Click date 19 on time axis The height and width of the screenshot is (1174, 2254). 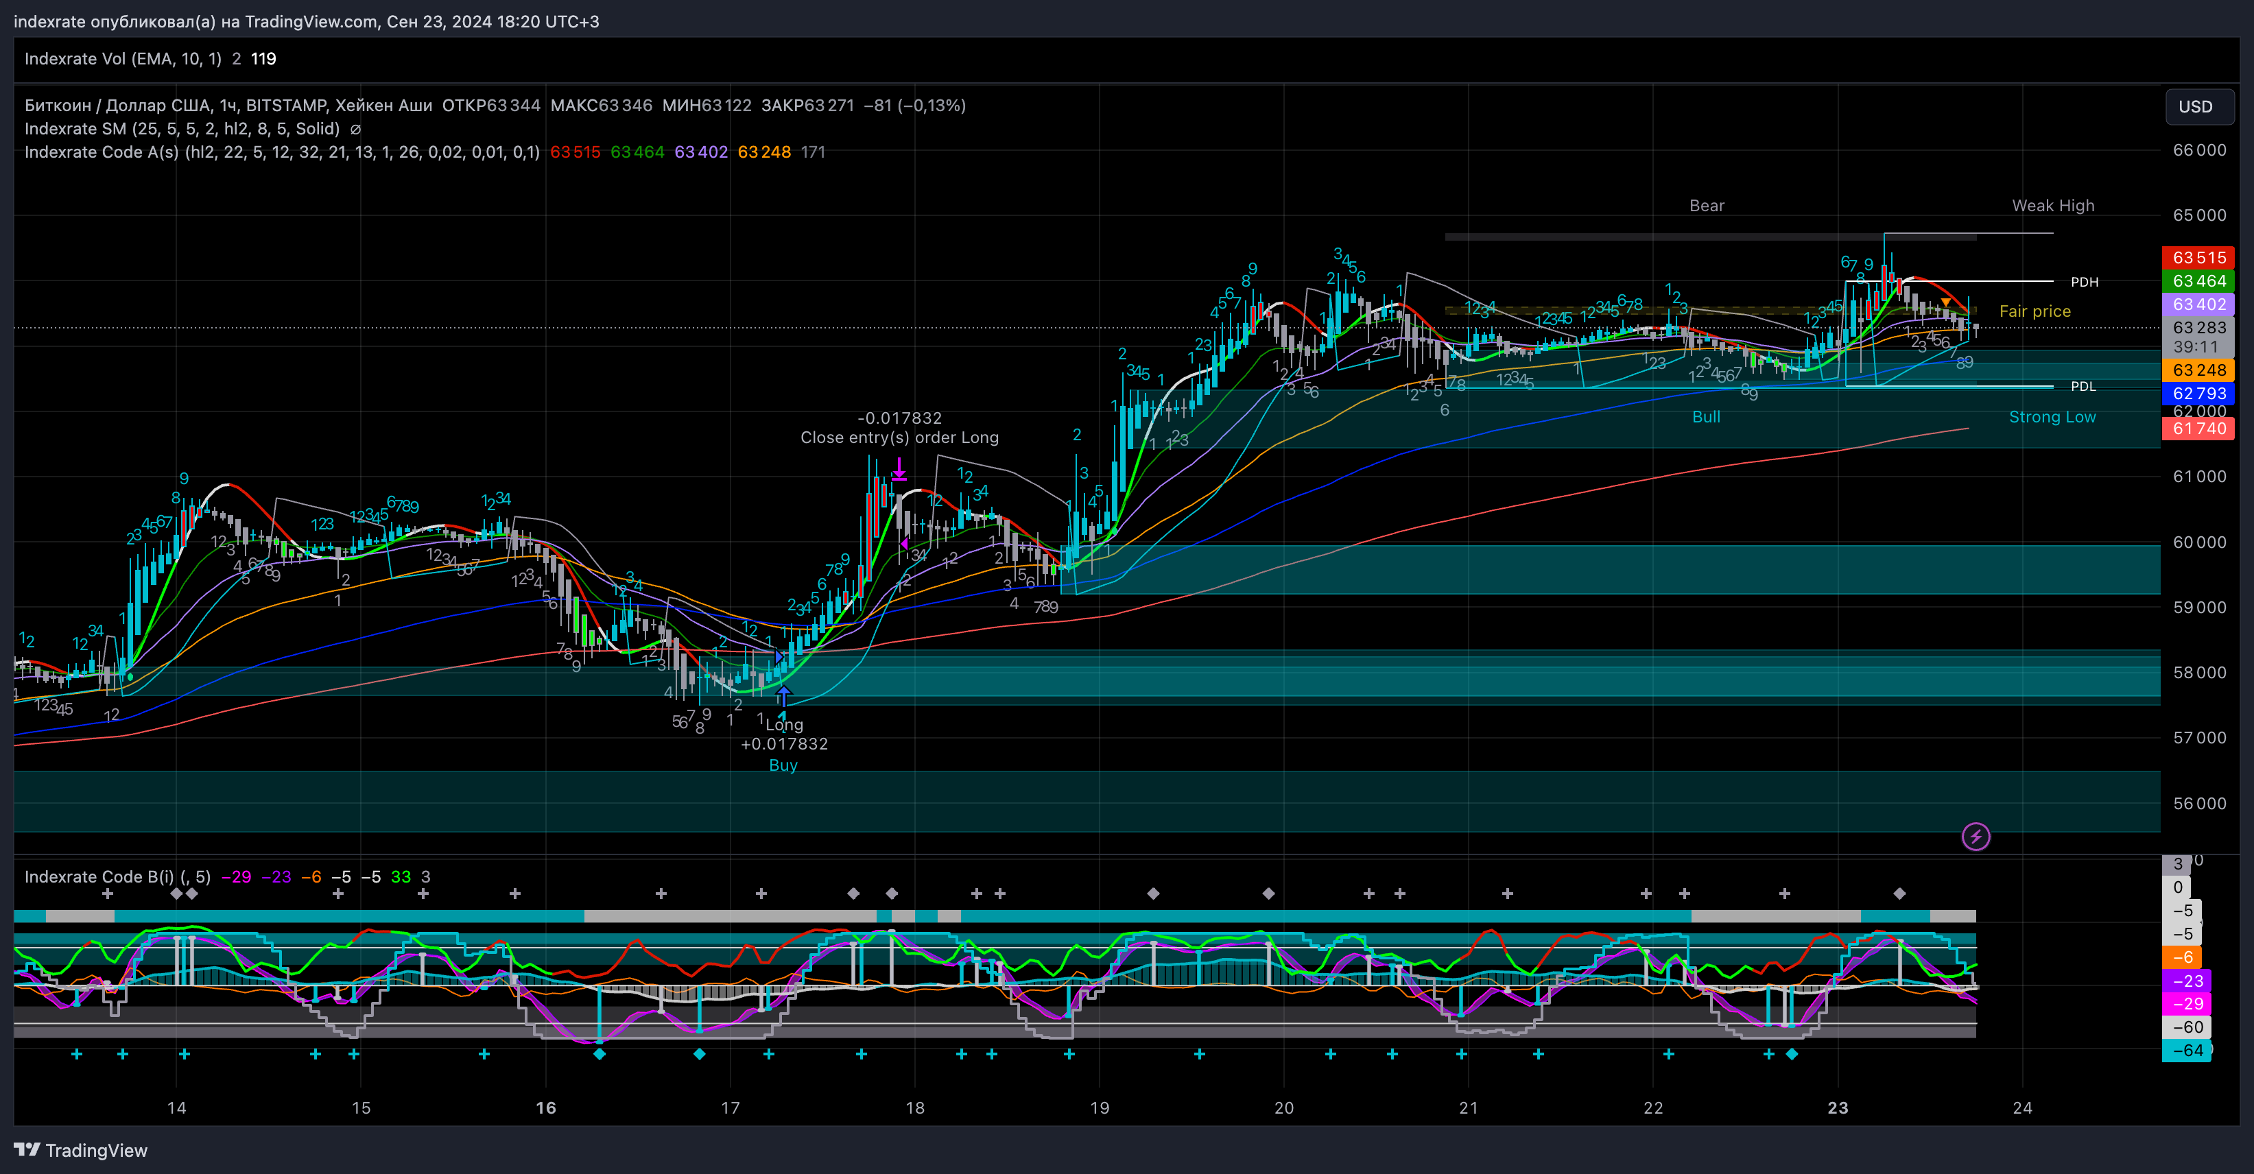point(1099,1107)
